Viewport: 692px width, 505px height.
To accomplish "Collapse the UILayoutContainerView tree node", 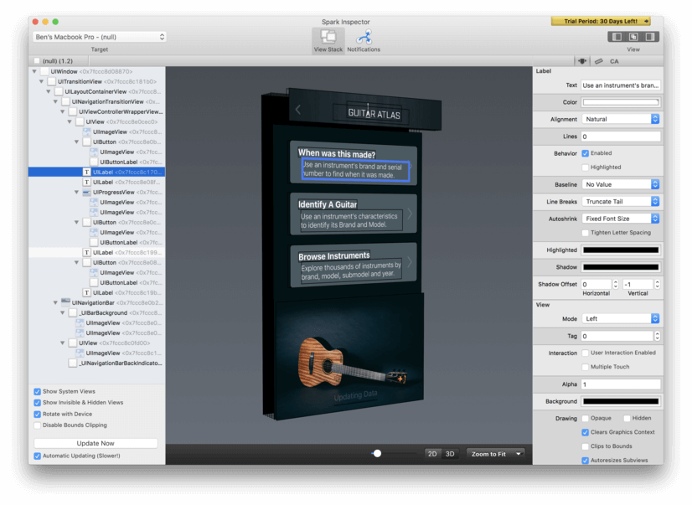I will 49,92.
